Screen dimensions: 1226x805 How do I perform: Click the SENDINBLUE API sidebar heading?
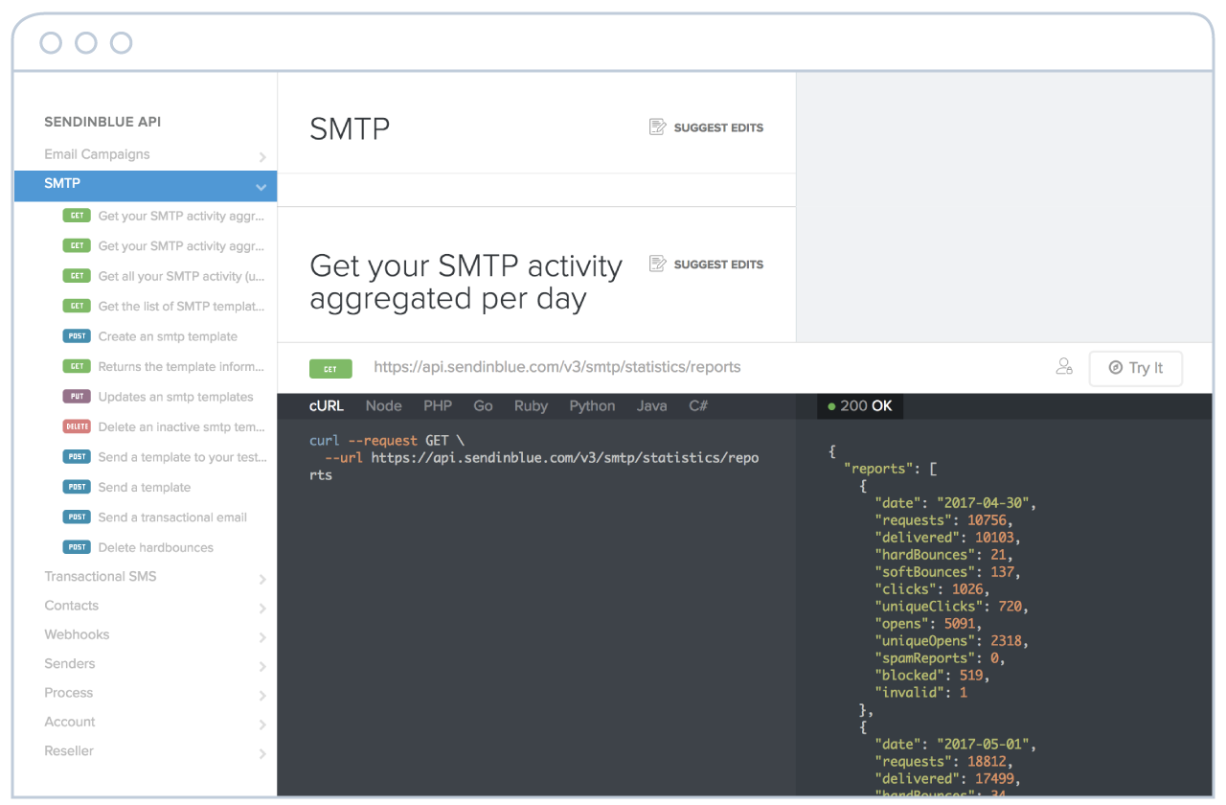click(102, 122)
